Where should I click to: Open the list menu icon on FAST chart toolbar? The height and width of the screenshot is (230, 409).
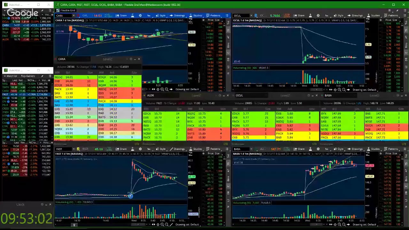227,149
